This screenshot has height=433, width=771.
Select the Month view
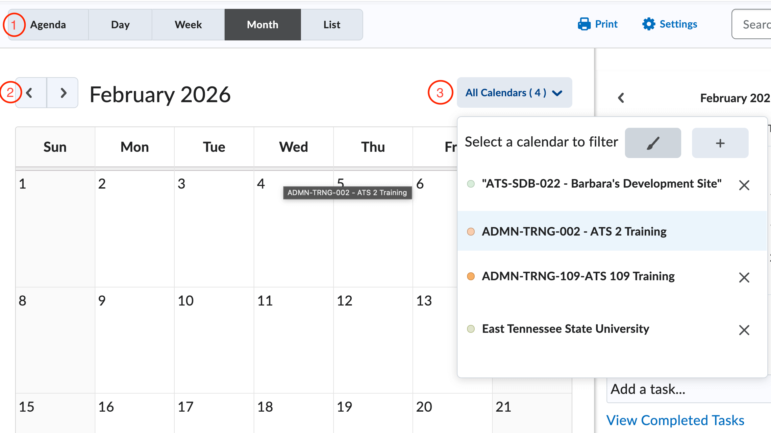[262, 24]
